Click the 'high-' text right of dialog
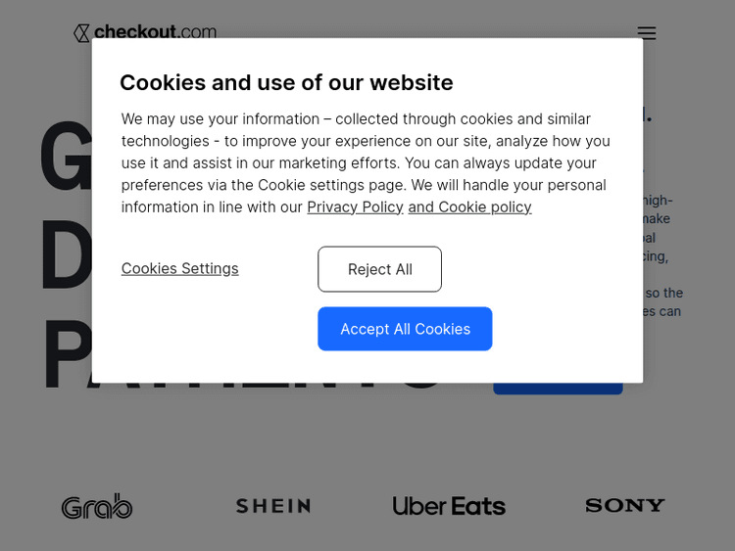Screen dimensions: 735x551 point(658,201)
